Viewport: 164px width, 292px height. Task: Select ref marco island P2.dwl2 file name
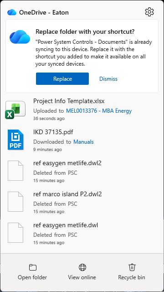[x=67, y=194]
